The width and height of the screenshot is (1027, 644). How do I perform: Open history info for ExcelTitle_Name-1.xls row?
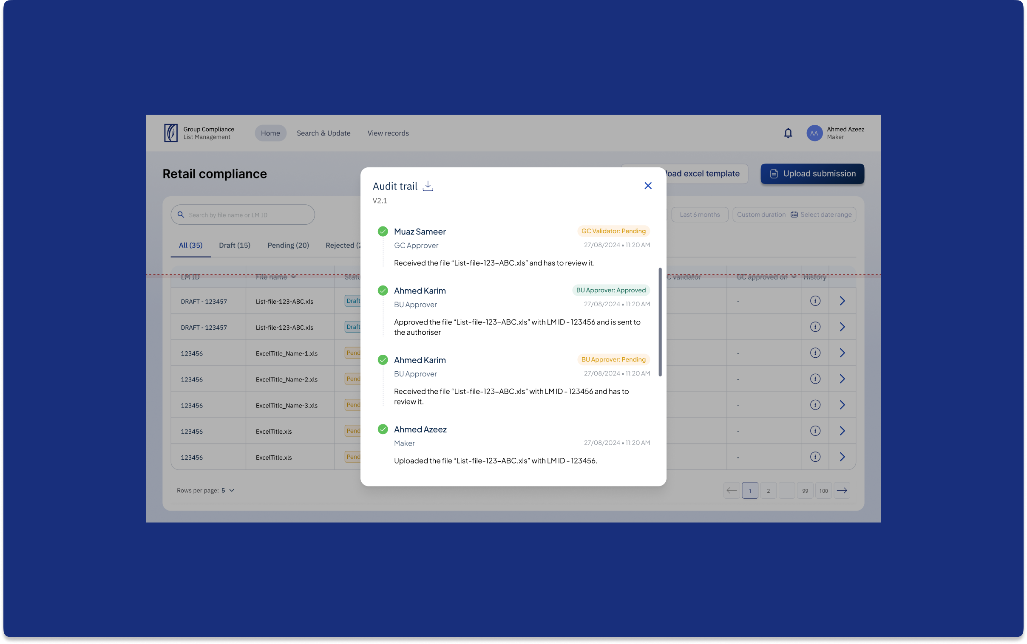point(815,353)
